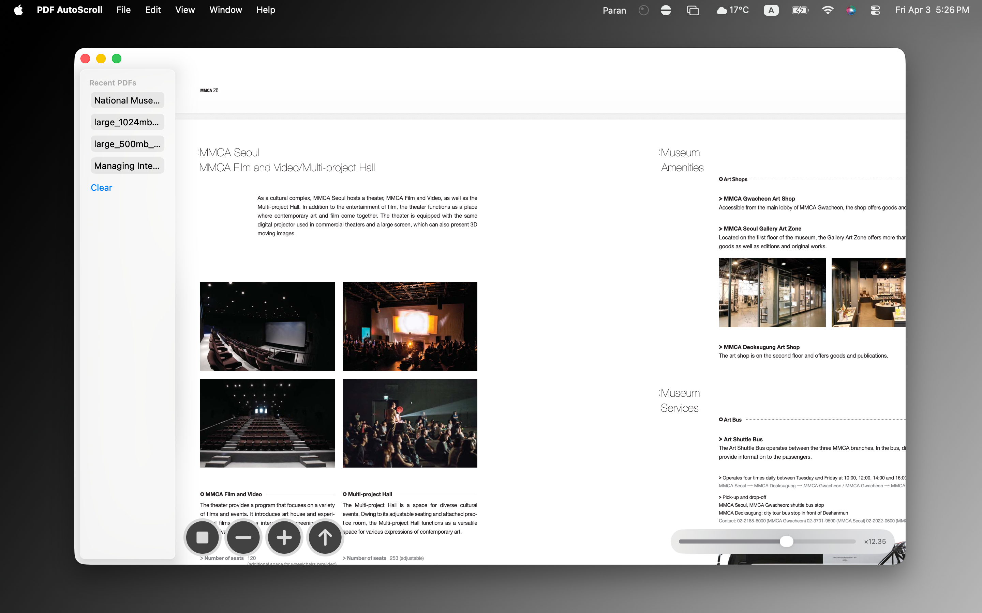Viewport: 982px width, 613px height.
Task: Click the MMCA Film and Video section title
Action: coord(231,494)
